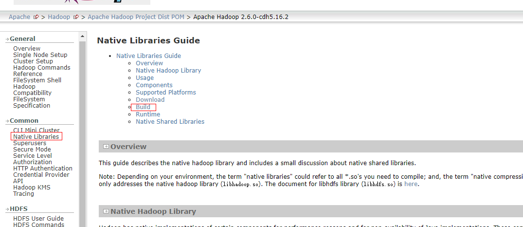523x227 pixels.
Task: Open CLI Mini Cluster sidebar item
Action: tap(36, 130)
